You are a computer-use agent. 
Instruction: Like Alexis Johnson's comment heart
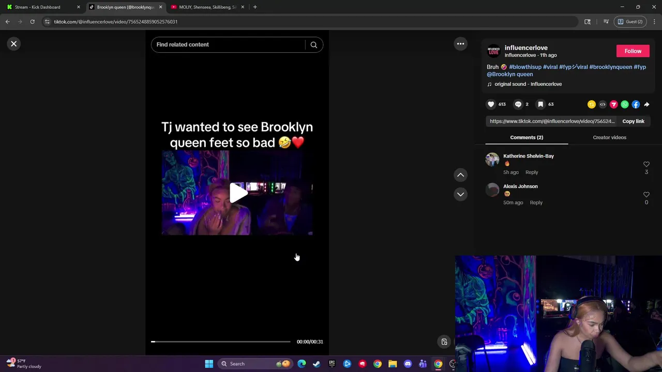tap(646, 195)
